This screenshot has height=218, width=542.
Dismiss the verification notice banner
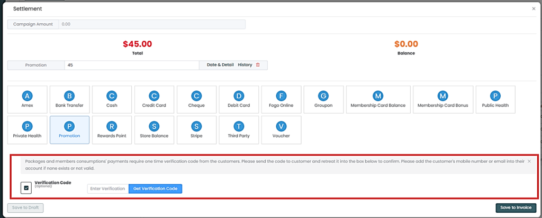point(529,161)
